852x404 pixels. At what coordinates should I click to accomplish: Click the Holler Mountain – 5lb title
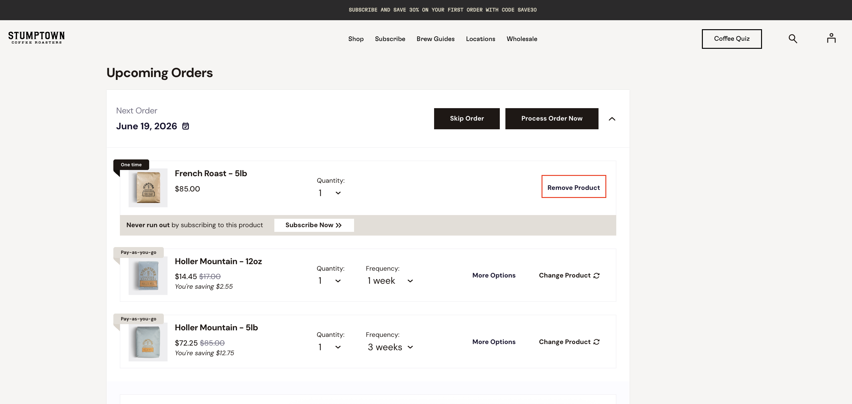[x=216, y=328]
